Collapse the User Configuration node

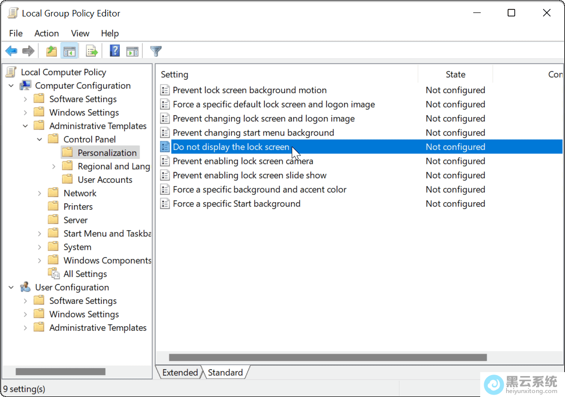click(x=11, y=287)
